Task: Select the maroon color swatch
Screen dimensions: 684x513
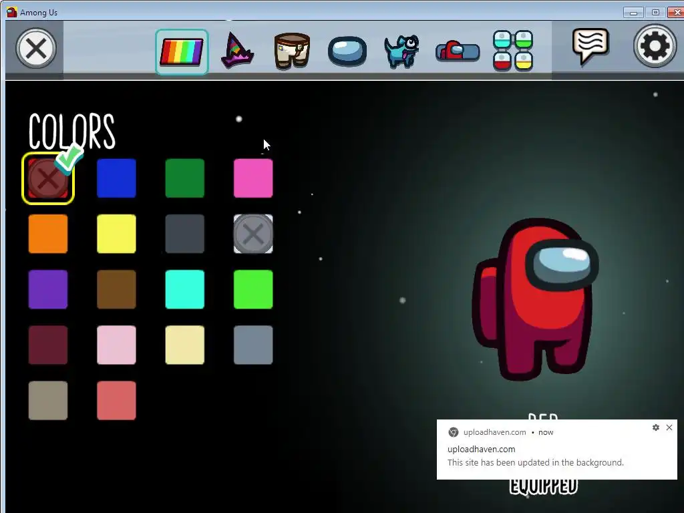Action: pyautogui.click(x=48, y=345)
